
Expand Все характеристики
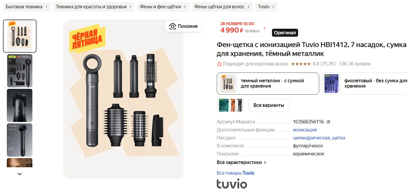[241, 163]
